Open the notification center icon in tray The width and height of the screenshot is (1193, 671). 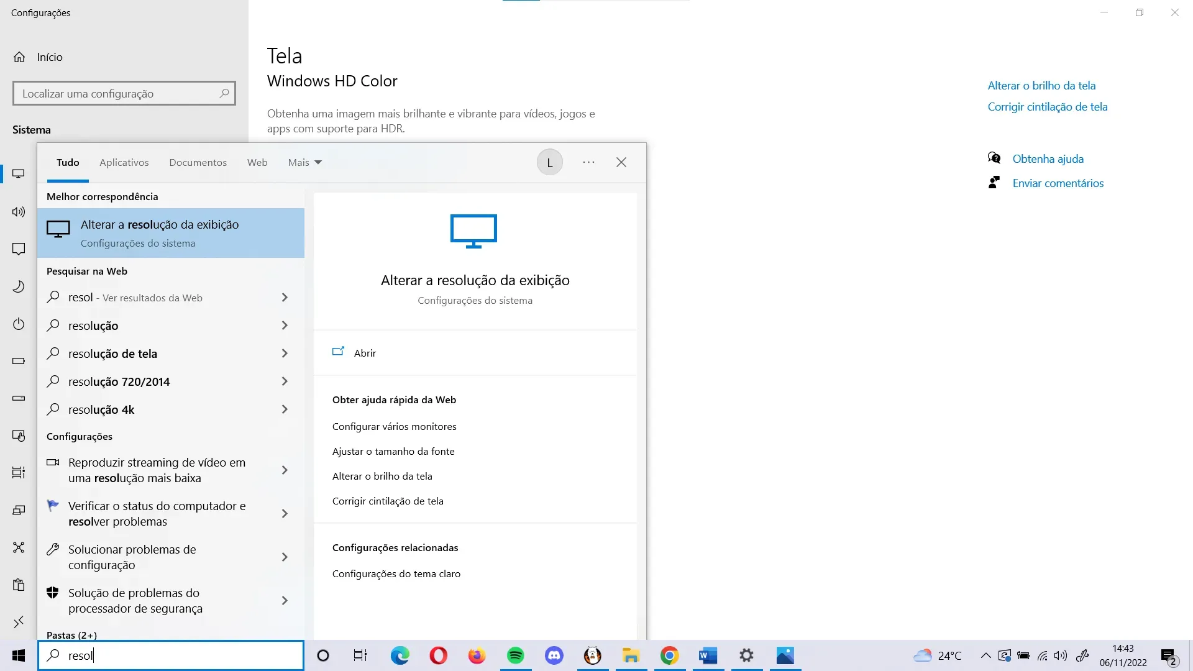click(x=1169, y=656)
